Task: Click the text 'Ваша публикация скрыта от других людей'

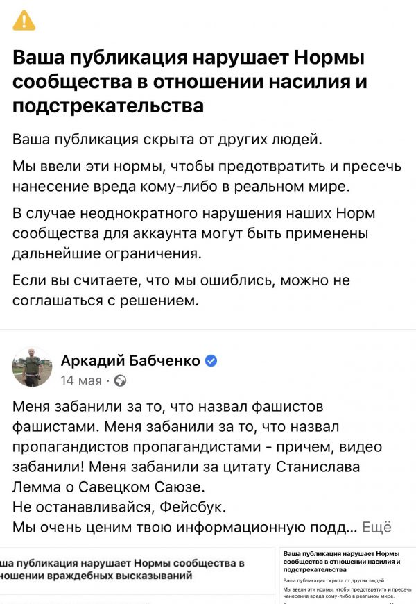Action: coord(167,139)
